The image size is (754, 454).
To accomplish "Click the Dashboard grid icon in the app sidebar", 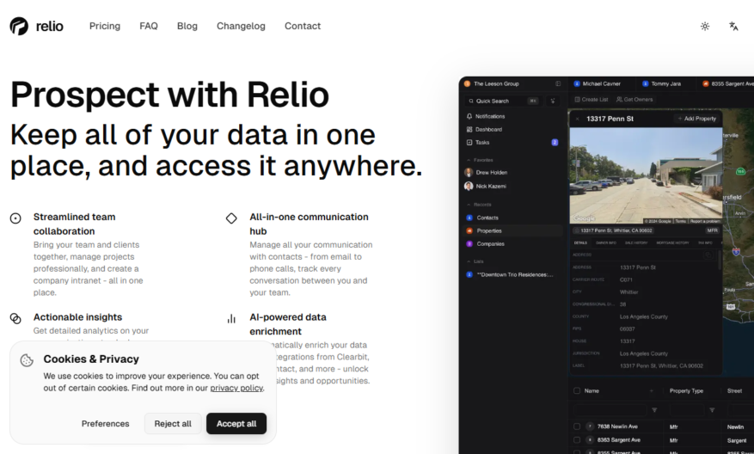I will click(x=469, y=129).
